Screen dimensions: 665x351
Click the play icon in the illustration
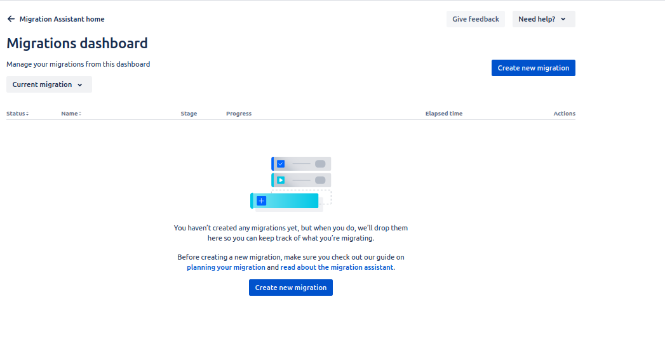(x=281, y=180)
